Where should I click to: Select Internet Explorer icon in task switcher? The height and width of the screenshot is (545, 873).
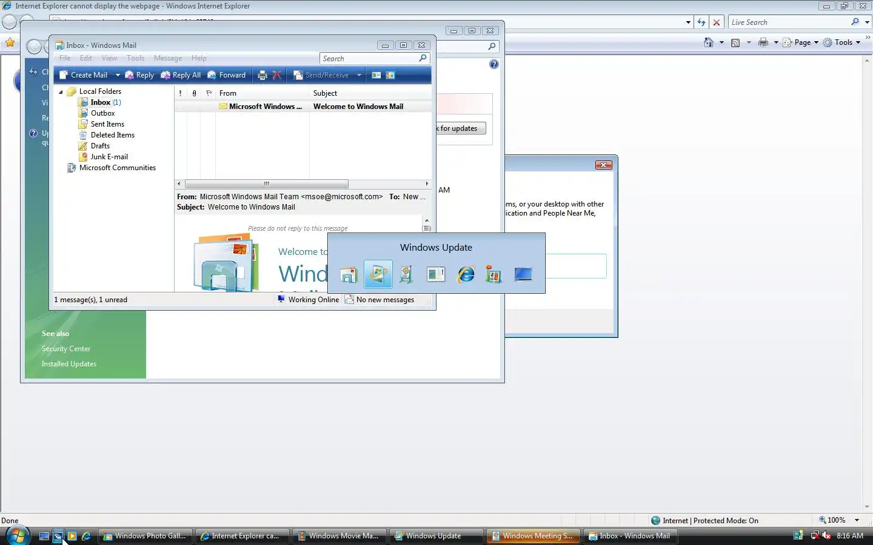pos(466,274)
